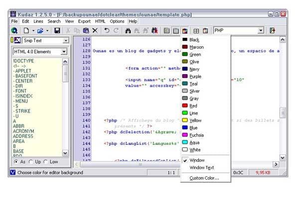Expand the HTML 4.0 Elements dropdown
The height and width of the screenshot is (205, 299).
(64, 52)
